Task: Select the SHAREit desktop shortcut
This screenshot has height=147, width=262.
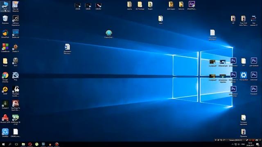Action: coord(5,133)
